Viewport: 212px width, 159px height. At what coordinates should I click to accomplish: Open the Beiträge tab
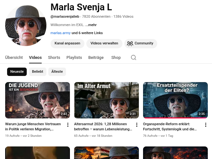coord(96,58)
